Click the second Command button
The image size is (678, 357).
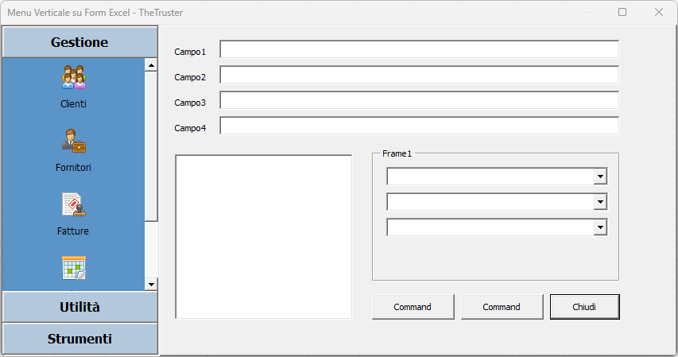[502, 307]
